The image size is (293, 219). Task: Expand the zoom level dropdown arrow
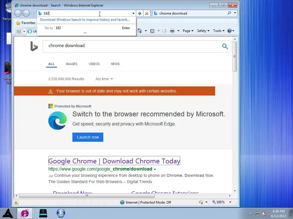[230, 202]
